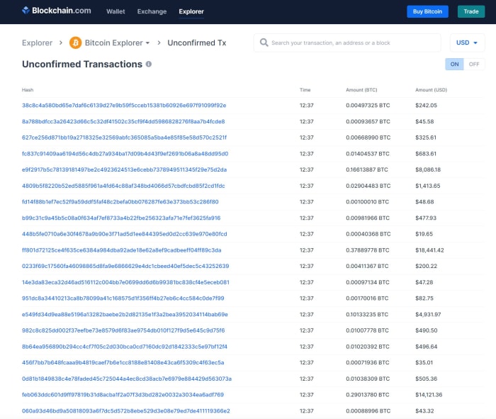Click the Blockchain.com logo icon
Viewport: 496px width, 419px height.
point(26,11)
